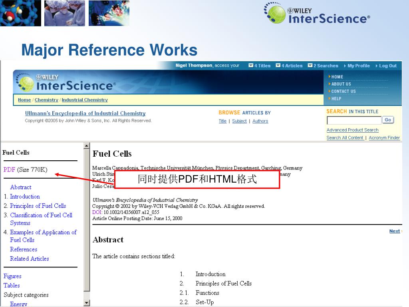The width and height of the screenshot is (409, 307).
Task: Click the '2.1. Functions' list entry
Action: coord(200,293)
